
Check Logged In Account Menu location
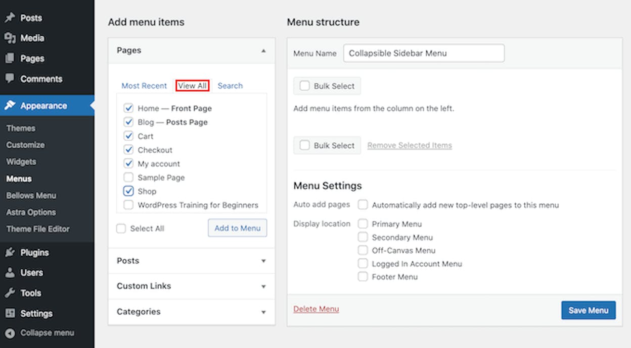363,263
